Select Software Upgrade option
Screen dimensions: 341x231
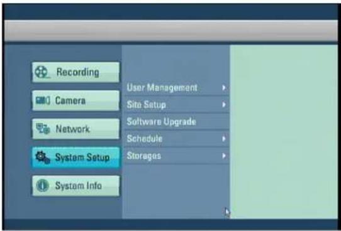[x=177, y=122]
